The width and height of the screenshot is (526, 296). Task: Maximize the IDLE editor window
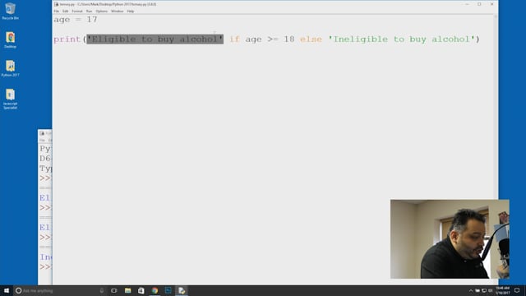pyautogui.click(x=479, y=4)
